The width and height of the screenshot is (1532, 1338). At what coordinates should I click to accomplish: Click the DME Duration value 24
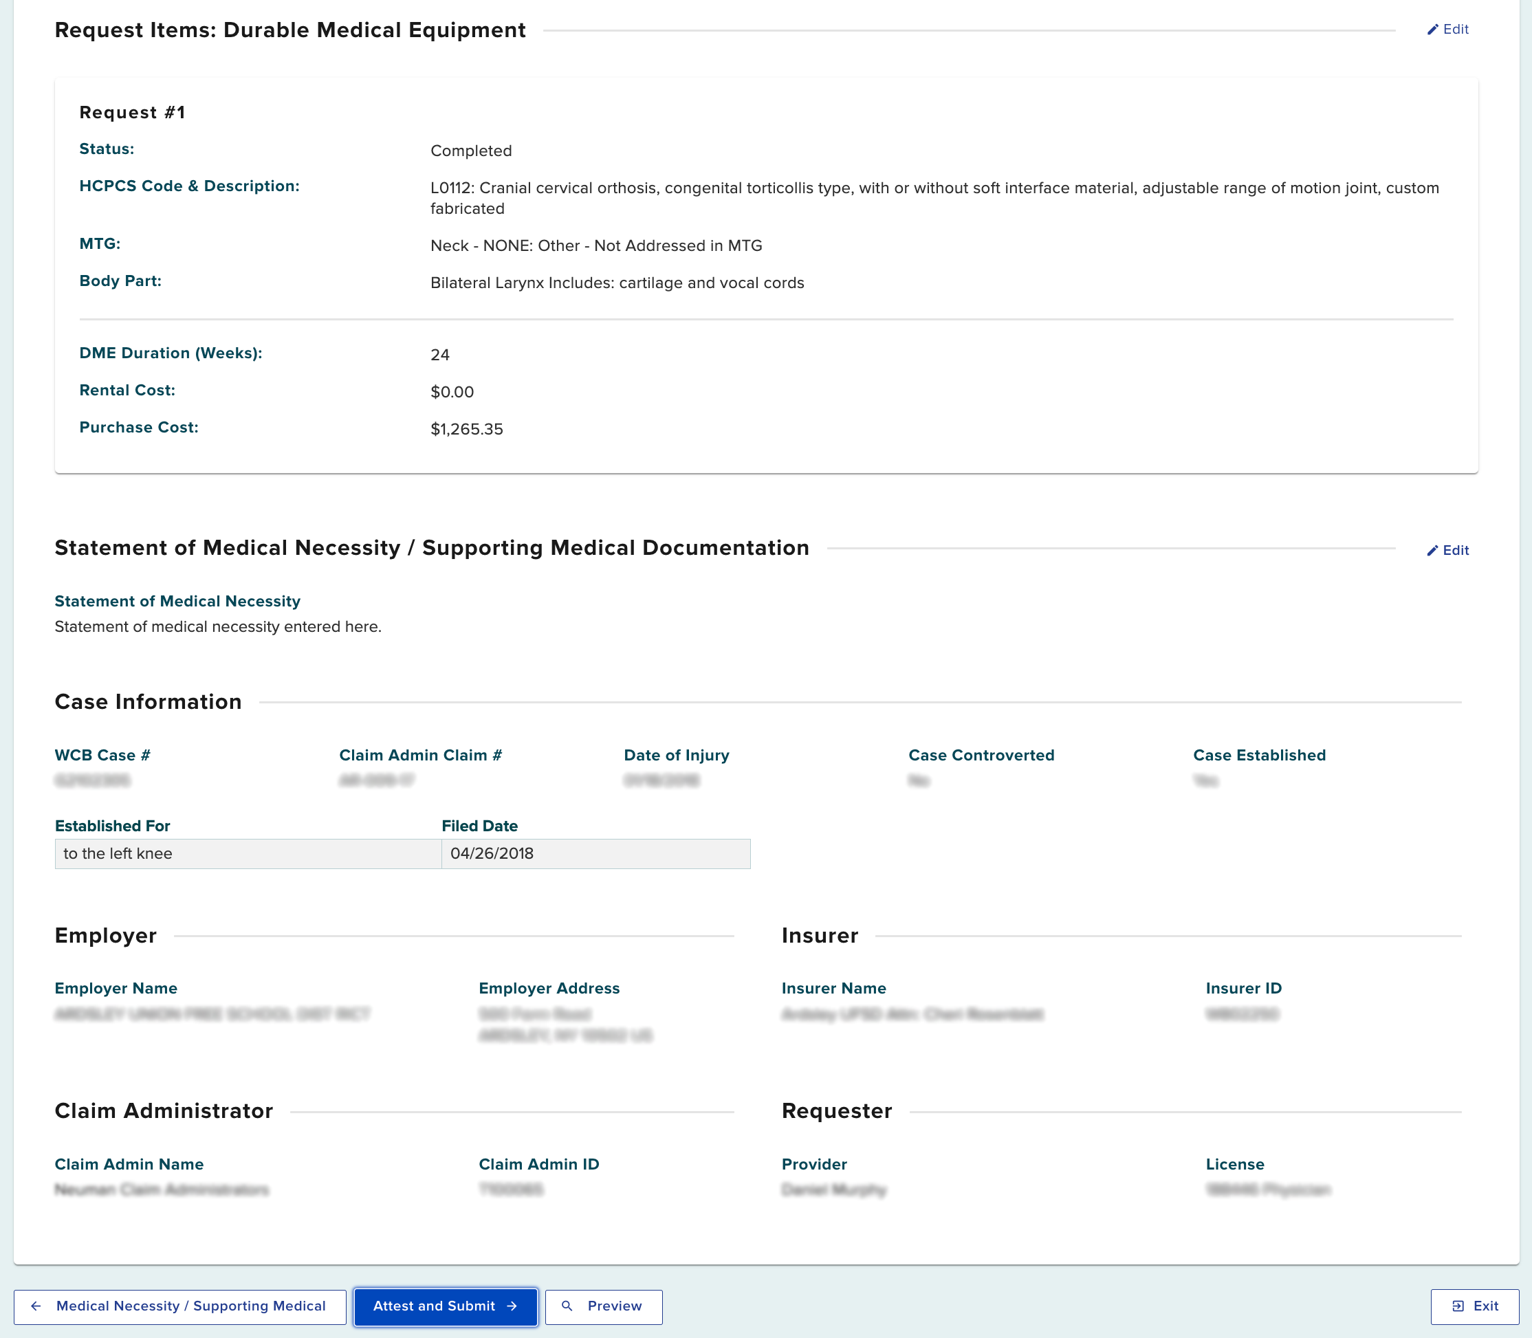point(440,355)
